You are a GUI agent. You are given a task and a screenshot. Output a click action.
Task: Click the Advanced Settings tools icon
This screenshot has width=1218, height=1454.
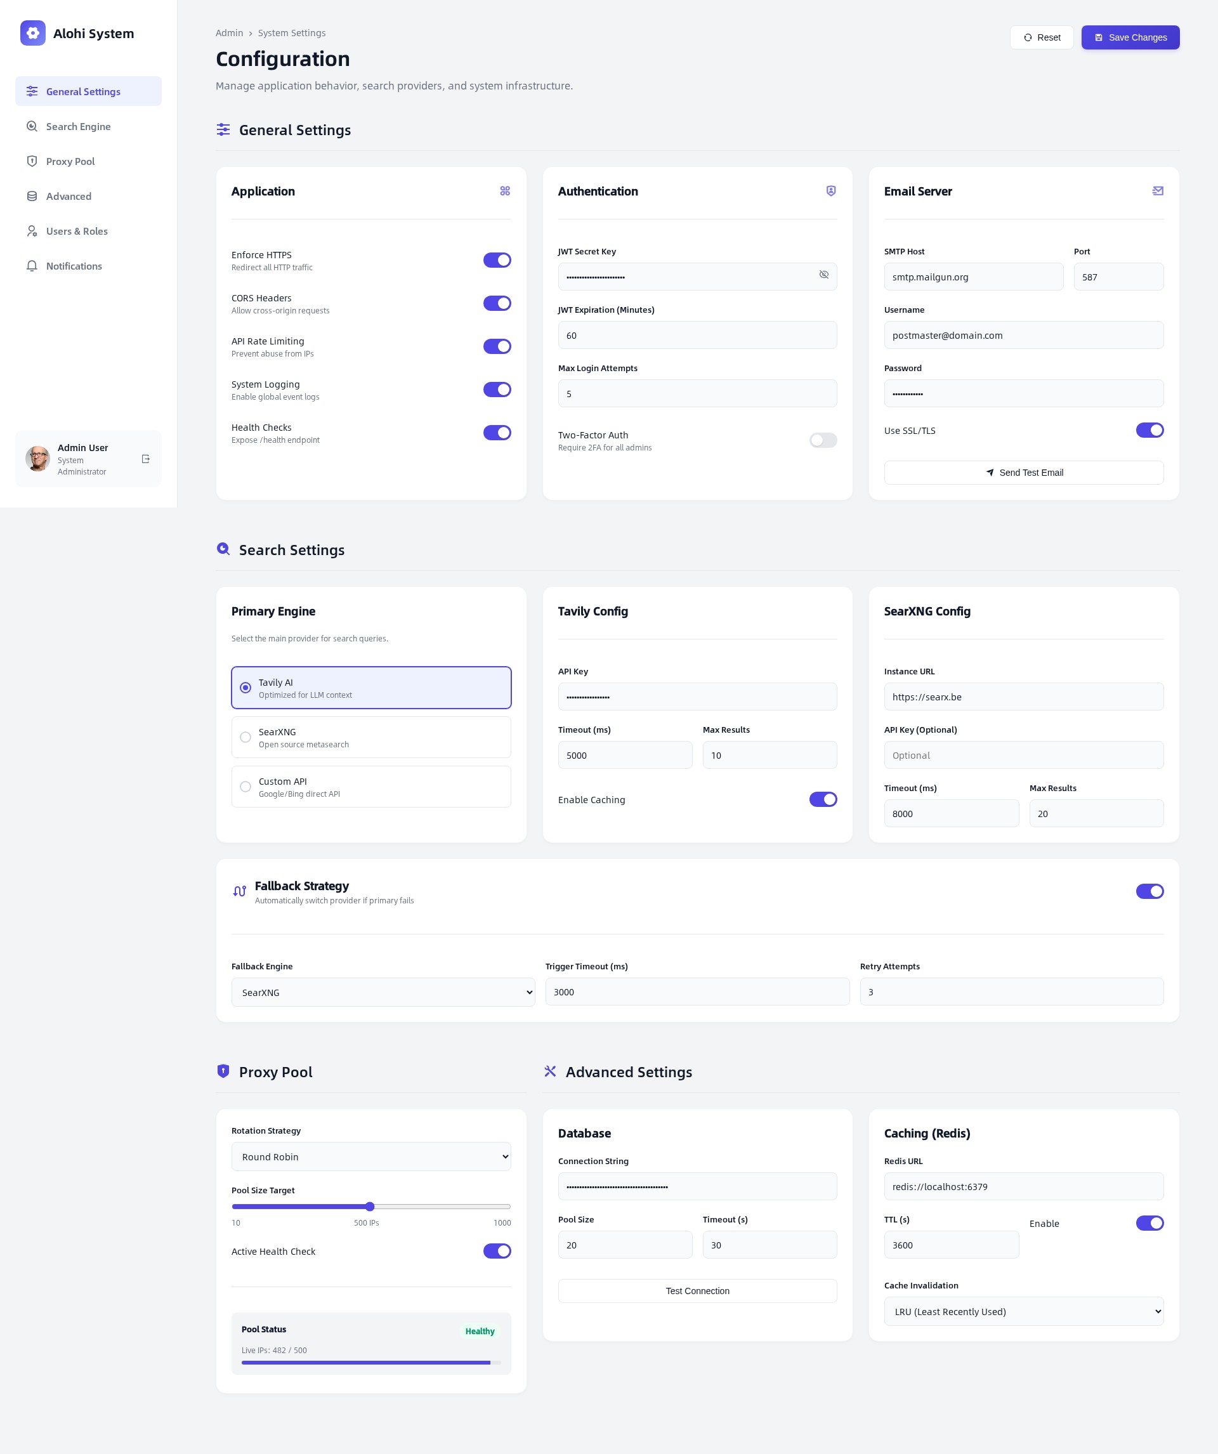[550, 1071]
